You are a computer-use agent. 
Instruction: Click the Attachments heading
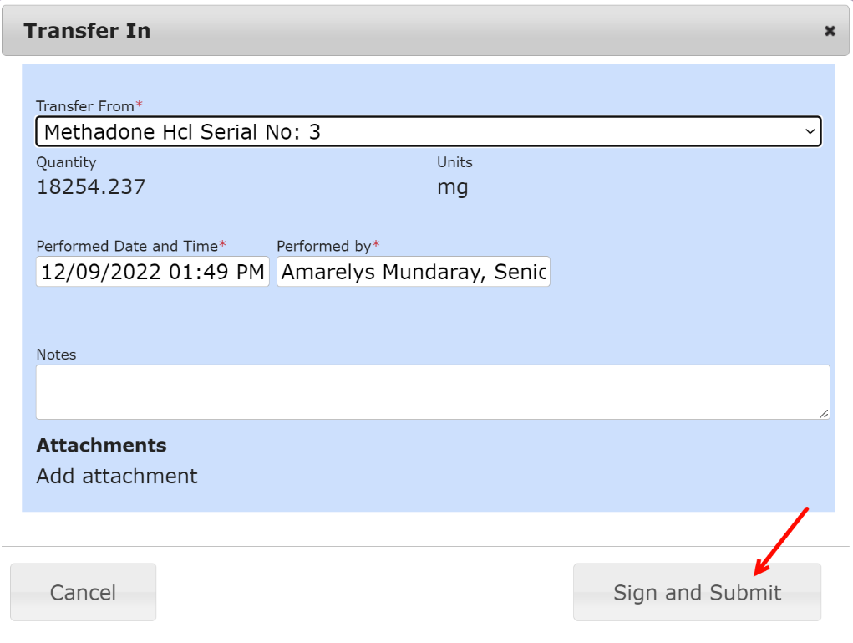[101, 445]
